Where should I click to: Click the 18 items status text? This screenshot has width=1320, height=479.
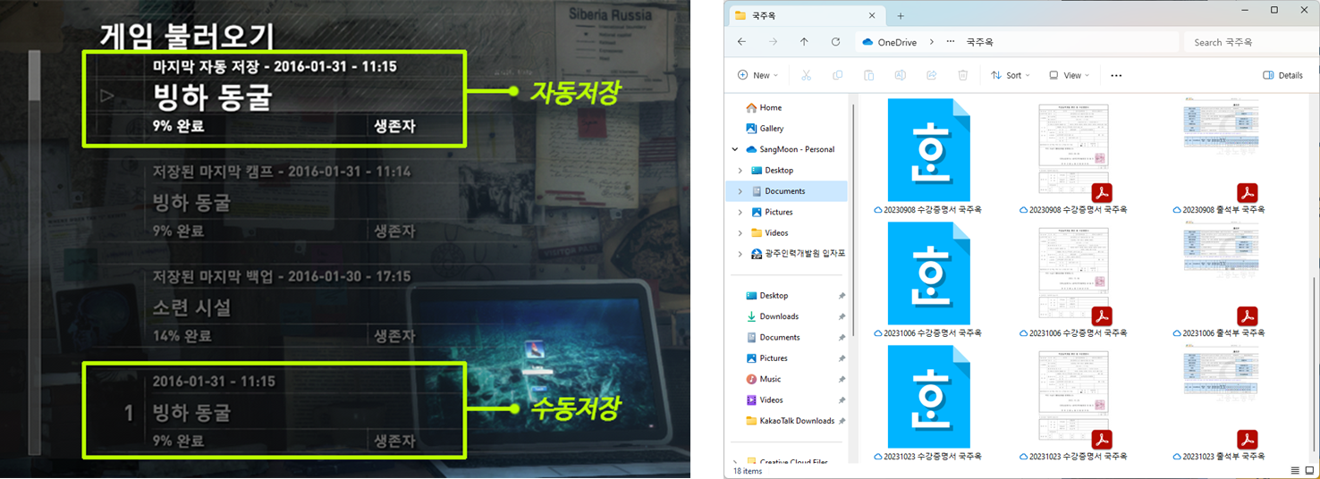[749, 470]
